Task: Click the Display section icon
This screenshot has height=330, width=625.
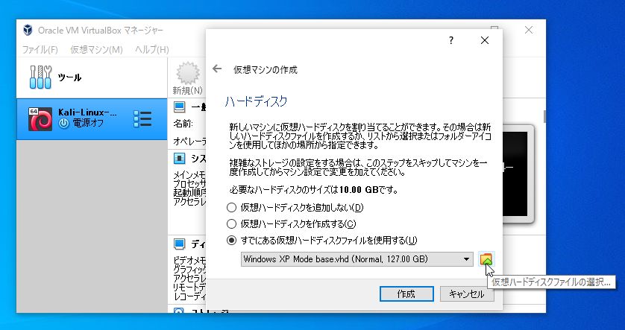Action: tap(179, 244)
